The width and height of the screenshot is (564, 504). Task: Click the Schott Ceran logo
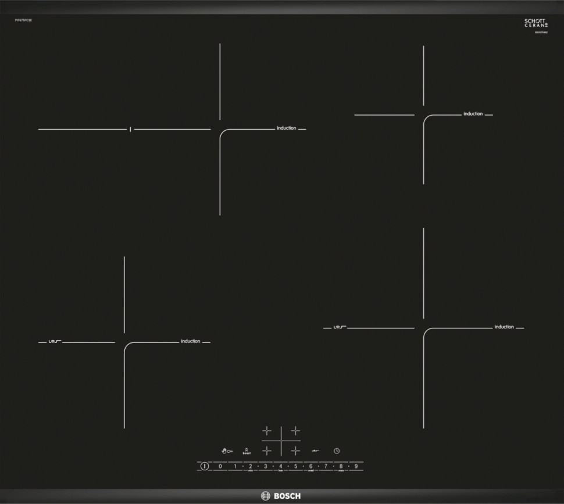coord(536,23)
